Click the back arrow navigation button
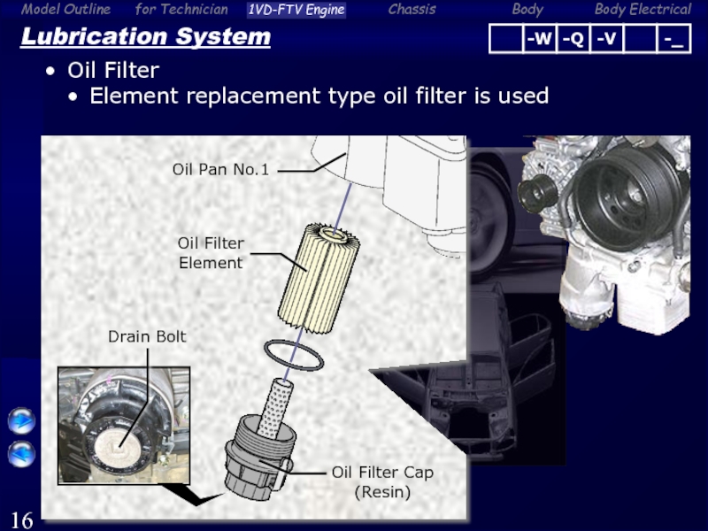 click(x=21, y=454)
